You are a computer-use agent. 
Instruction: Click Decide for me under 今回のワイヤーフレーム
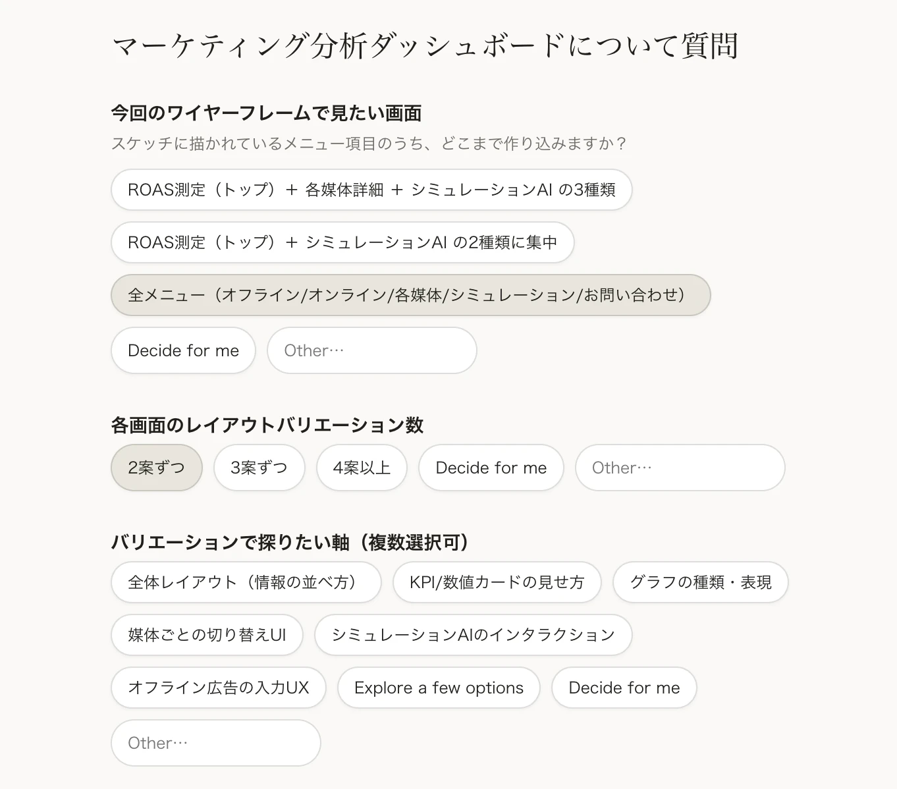pyautogui.click(x=183, y=350)
